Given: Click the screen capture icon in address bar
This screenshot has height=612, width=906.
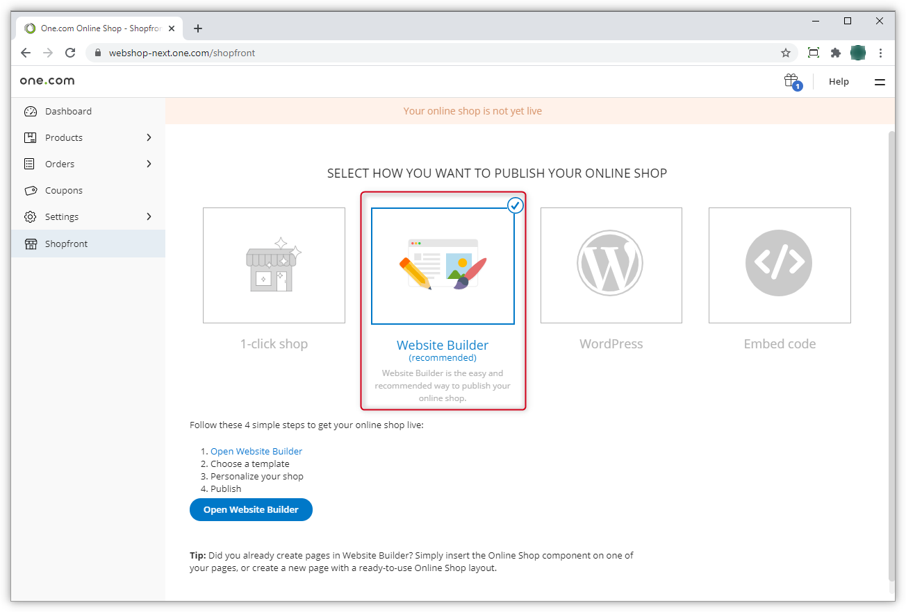Looking at the screenshot, I should click(x=814, y=53).
